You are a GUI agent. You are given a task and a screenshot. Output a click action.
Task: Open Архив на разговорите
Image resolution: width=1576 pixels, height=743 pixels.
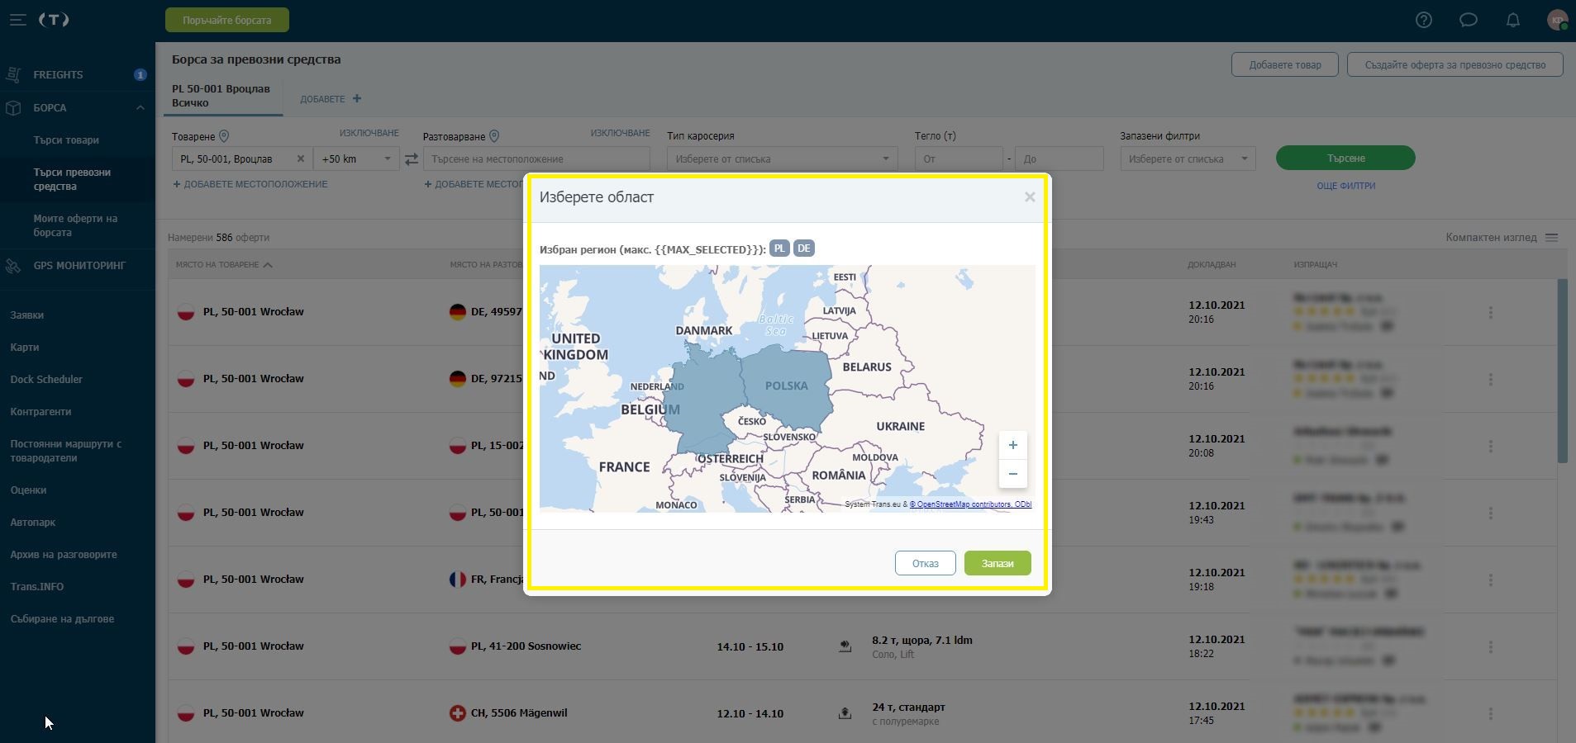pyautogui.click(x=64, y=555)
